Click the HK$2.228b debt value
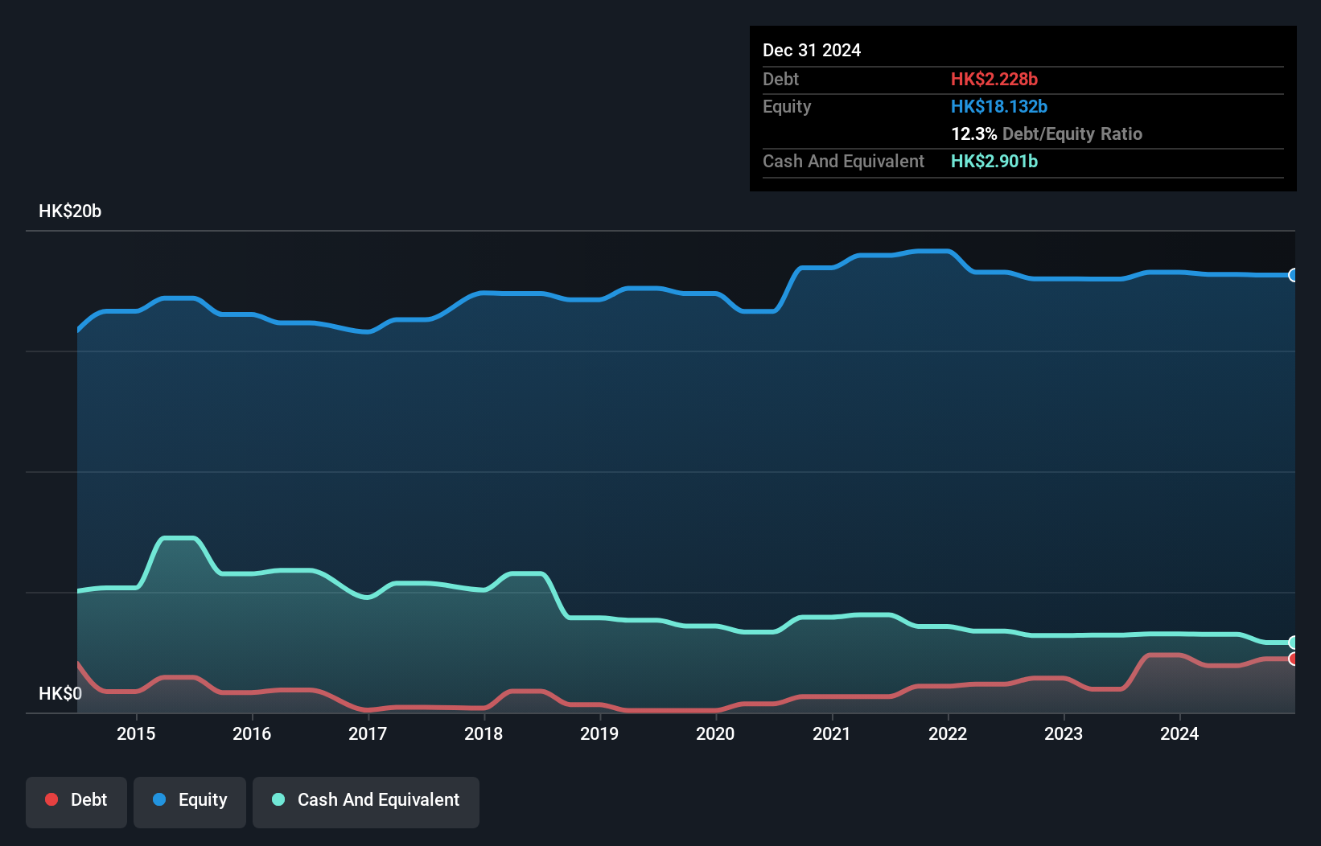Screen dimensions: 1321x846 (x=994, y=79)
